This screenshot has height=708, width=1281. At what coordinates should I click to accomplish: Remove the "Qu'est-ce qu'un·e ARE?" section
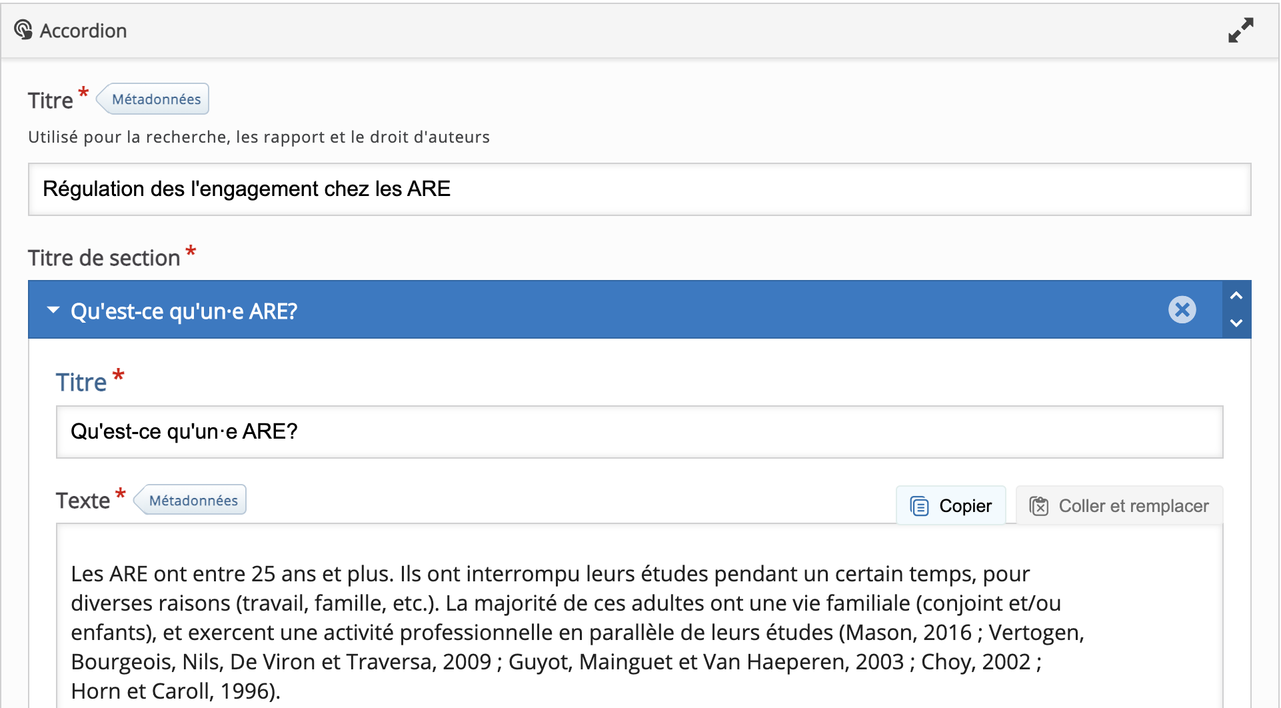click(1182, 310)
